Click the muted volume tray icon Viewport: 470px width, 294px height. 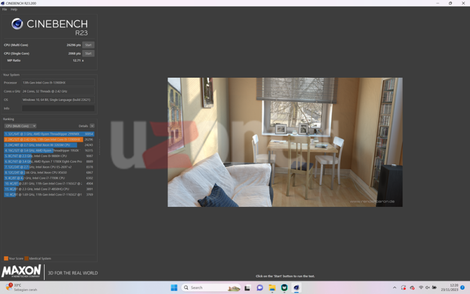(x=428, y=288)
